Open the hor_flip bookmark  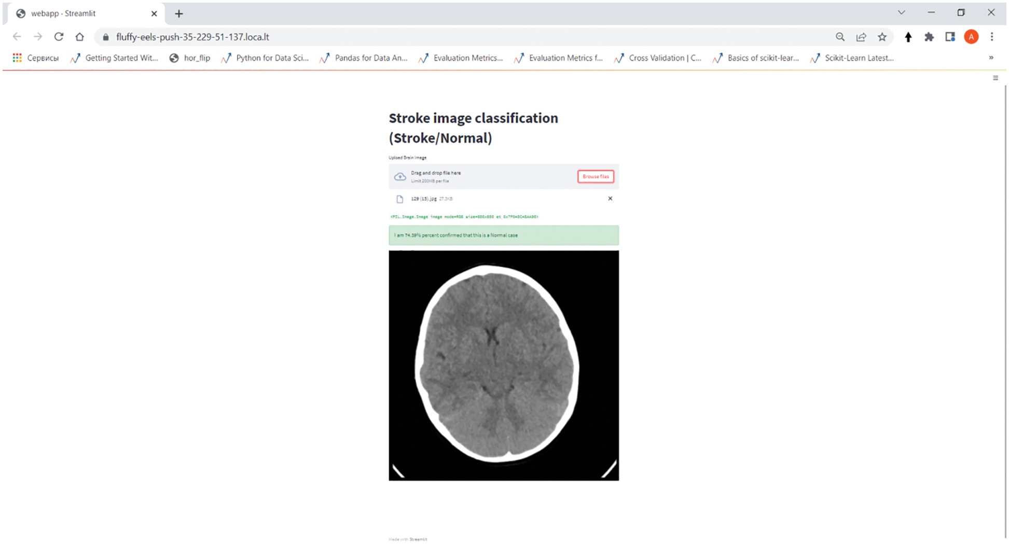coord(196,58)
